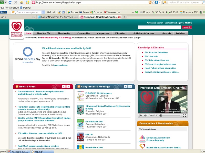Click the RSS feed icon in address bar
Screen dimensions: 205x153
[x=150, y=2]
